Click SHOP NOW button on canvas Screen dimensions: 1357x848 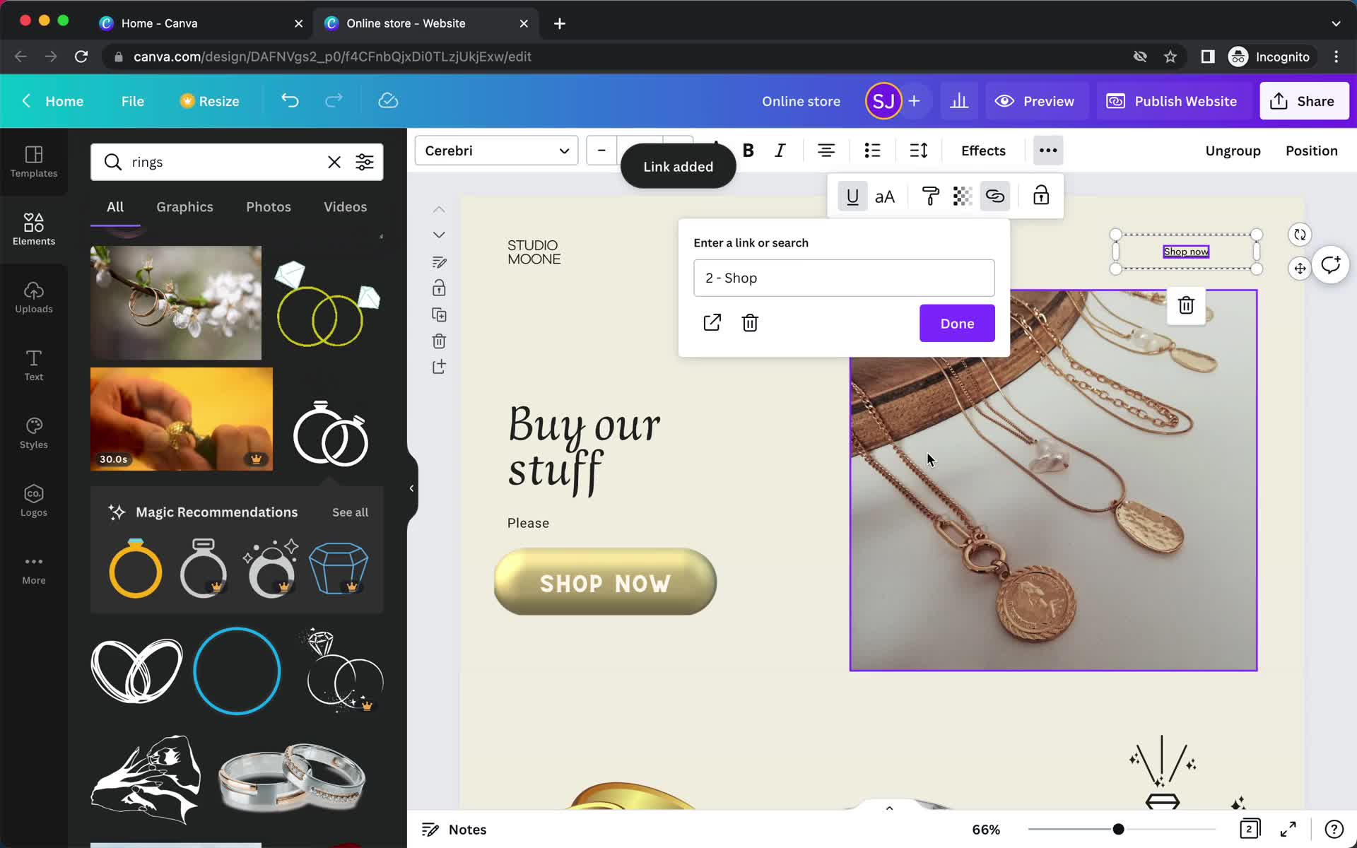(x=604, y=582)
